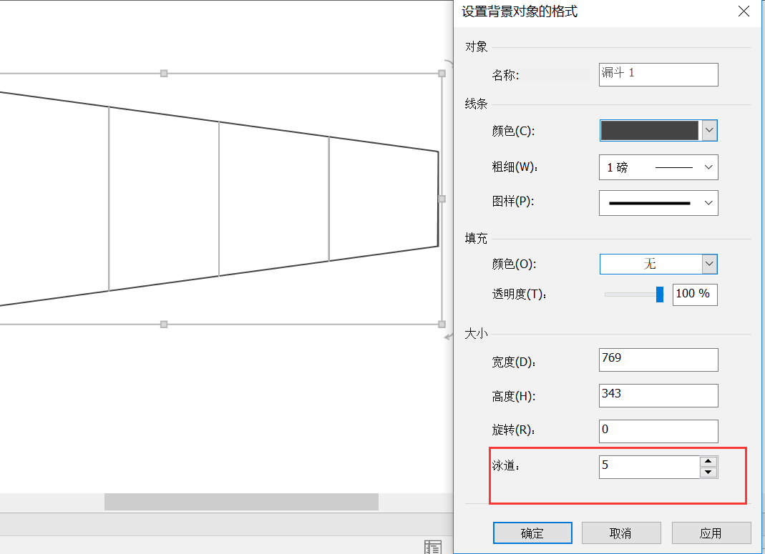This screenshot has height=554, width=765.
Task: Click the bottom-right rotate arrow handle
Action: [x=449, y=336]
